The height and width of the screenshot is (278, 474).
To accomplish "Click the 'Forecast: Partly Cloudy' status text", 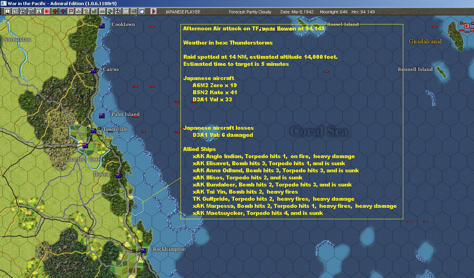I will coord(250,12).
